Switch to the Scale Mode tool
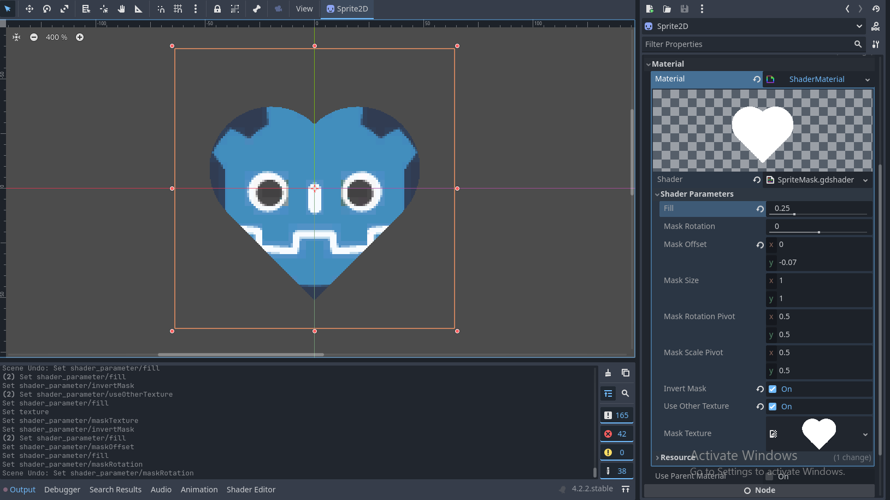 point(64,9)
